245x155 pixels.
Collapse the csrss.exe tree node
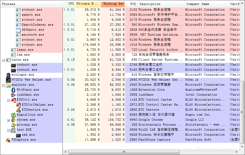click(x=4, y=60)
